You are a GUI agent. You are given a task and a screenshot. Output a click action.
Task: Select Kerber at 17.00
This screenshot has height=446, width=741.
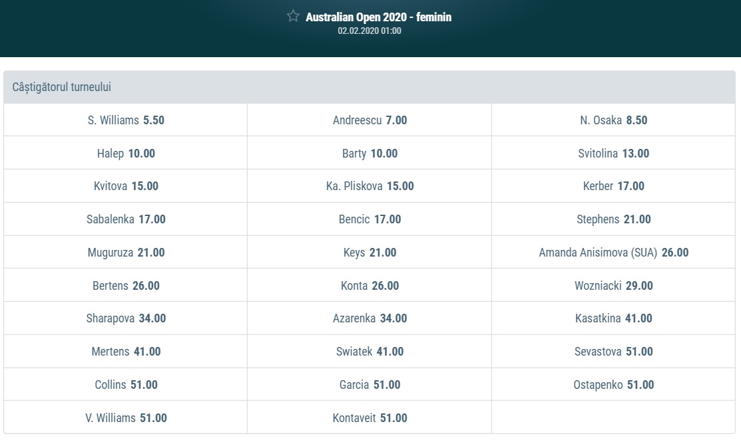[613, 186]
